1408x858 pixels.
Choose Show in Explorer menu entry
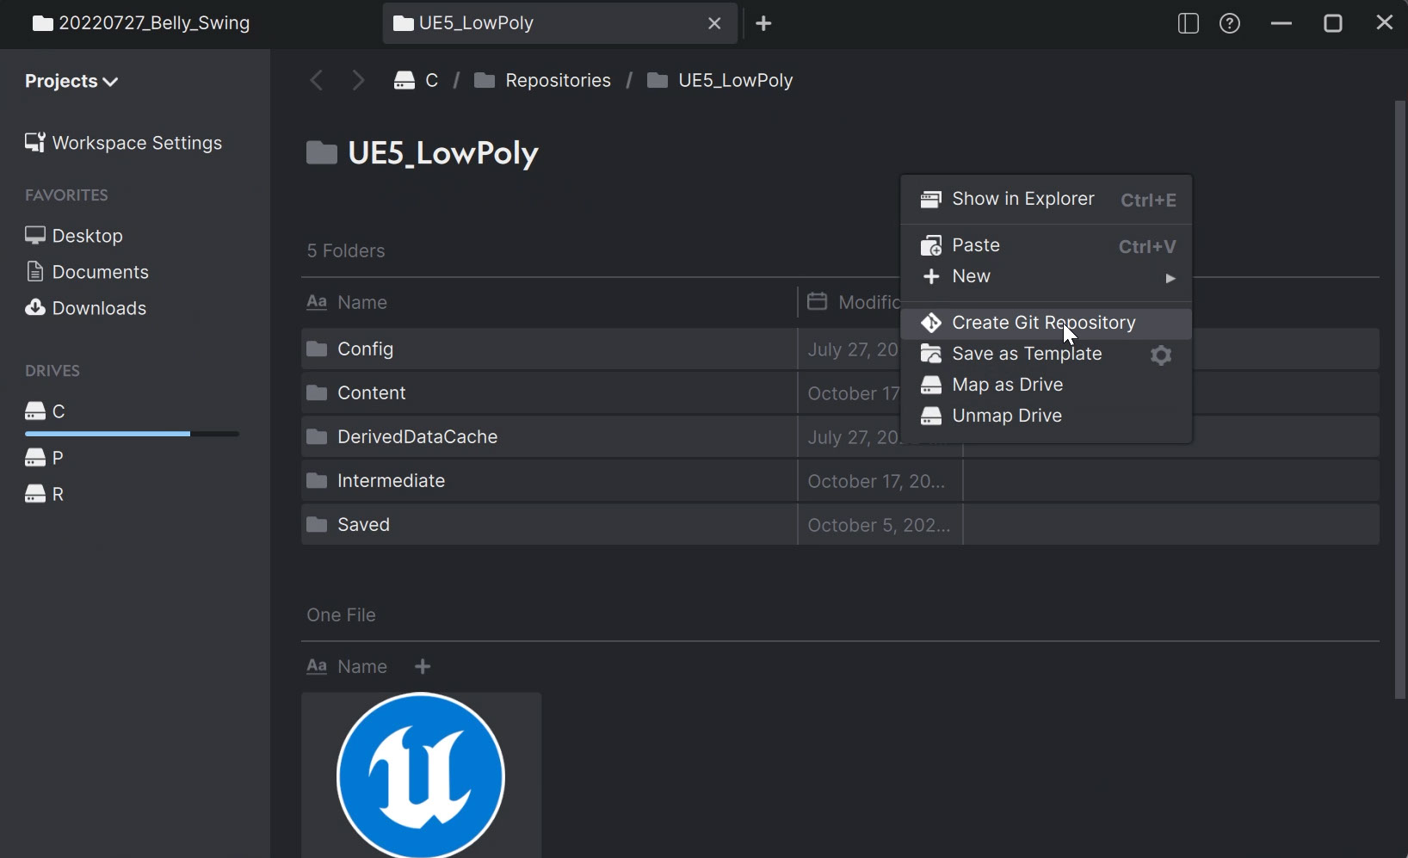coord(1047,199)
